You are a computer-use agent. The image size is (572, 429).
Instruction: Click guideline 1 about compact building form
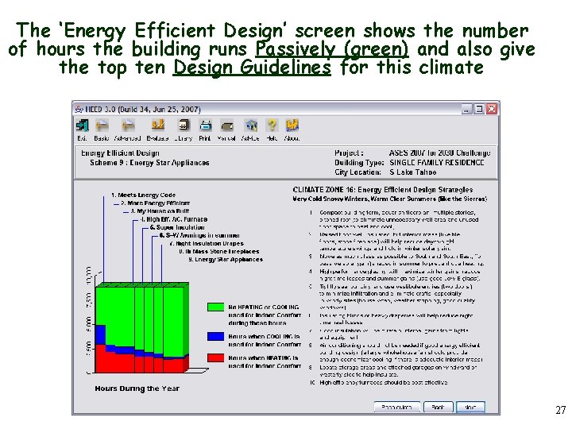[399, 219]
